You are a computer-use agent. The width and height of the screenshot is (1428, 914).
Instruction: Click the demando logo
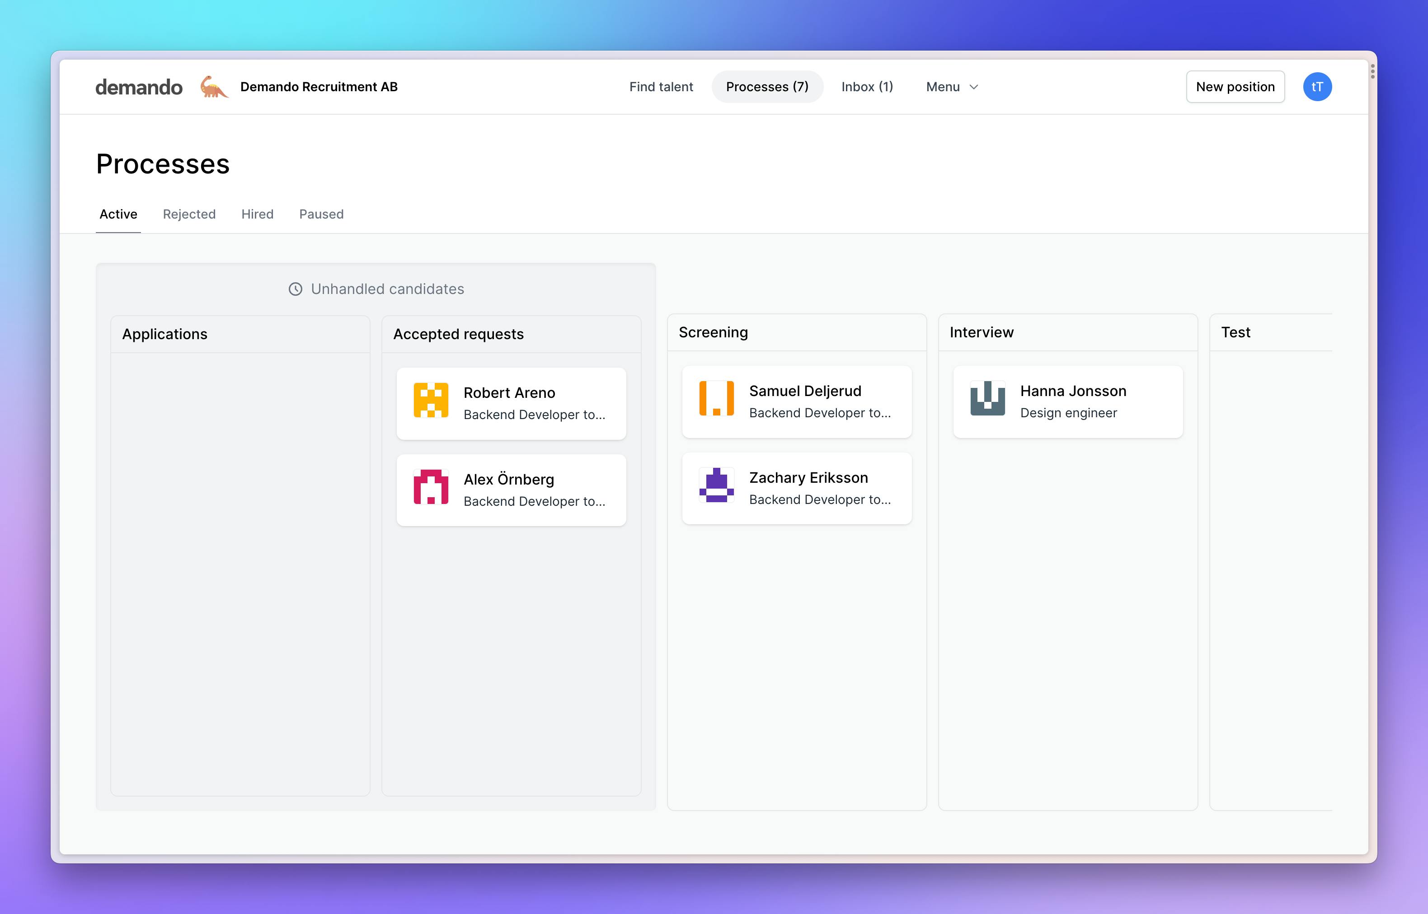pyautogui.click(x=139, y=87)
